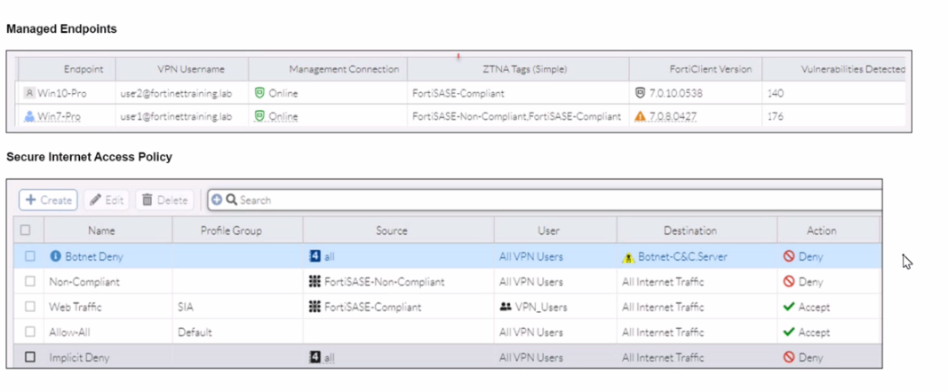Click the Vulnerabilities Detected column header

coord(852,69)
